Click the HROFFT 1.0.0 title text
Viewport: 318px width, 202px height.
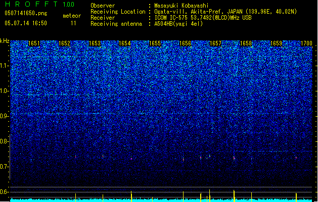[x=40, y=4]
